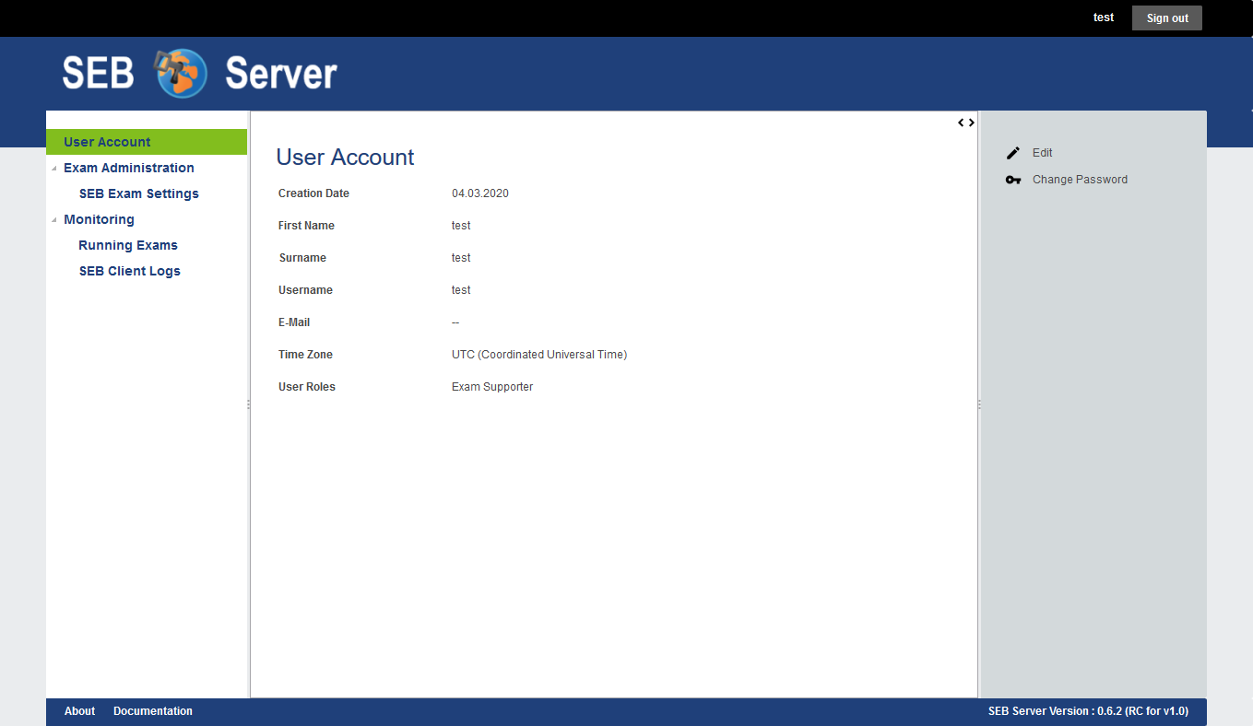Select the Exam Administration menu label

tap(129, 168)
